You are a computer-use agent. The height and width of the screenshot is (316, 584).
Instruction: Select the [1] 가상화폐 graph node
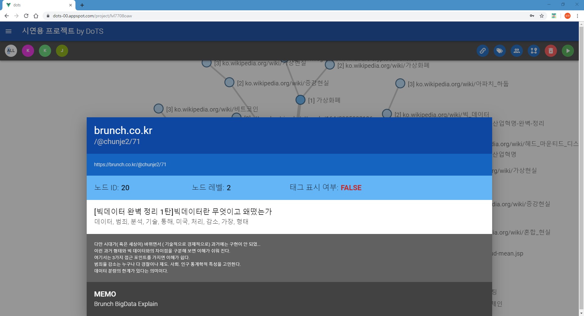301,100
